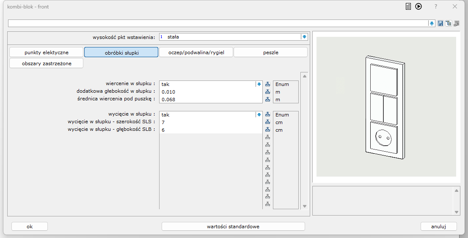Open the 'oczep/podwalina/rygiel' tab

tap(196, 53)
